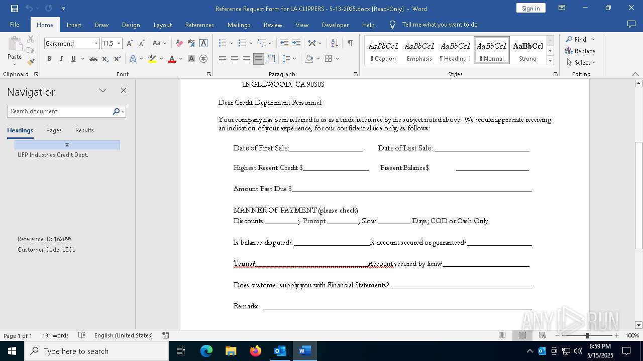
Task: Open text highlight color picker arrow
Action: pos(161,59)
